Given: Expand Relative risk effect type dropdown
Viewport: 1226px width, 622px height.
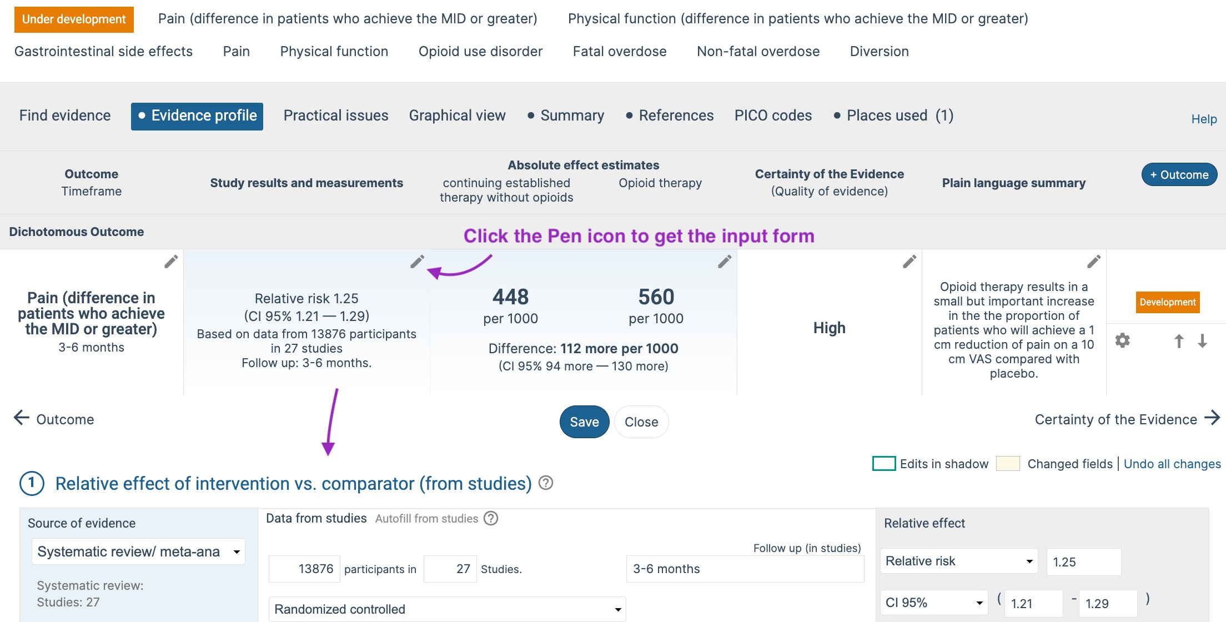Looking at the screenshot, I should (x=959, y=561).
